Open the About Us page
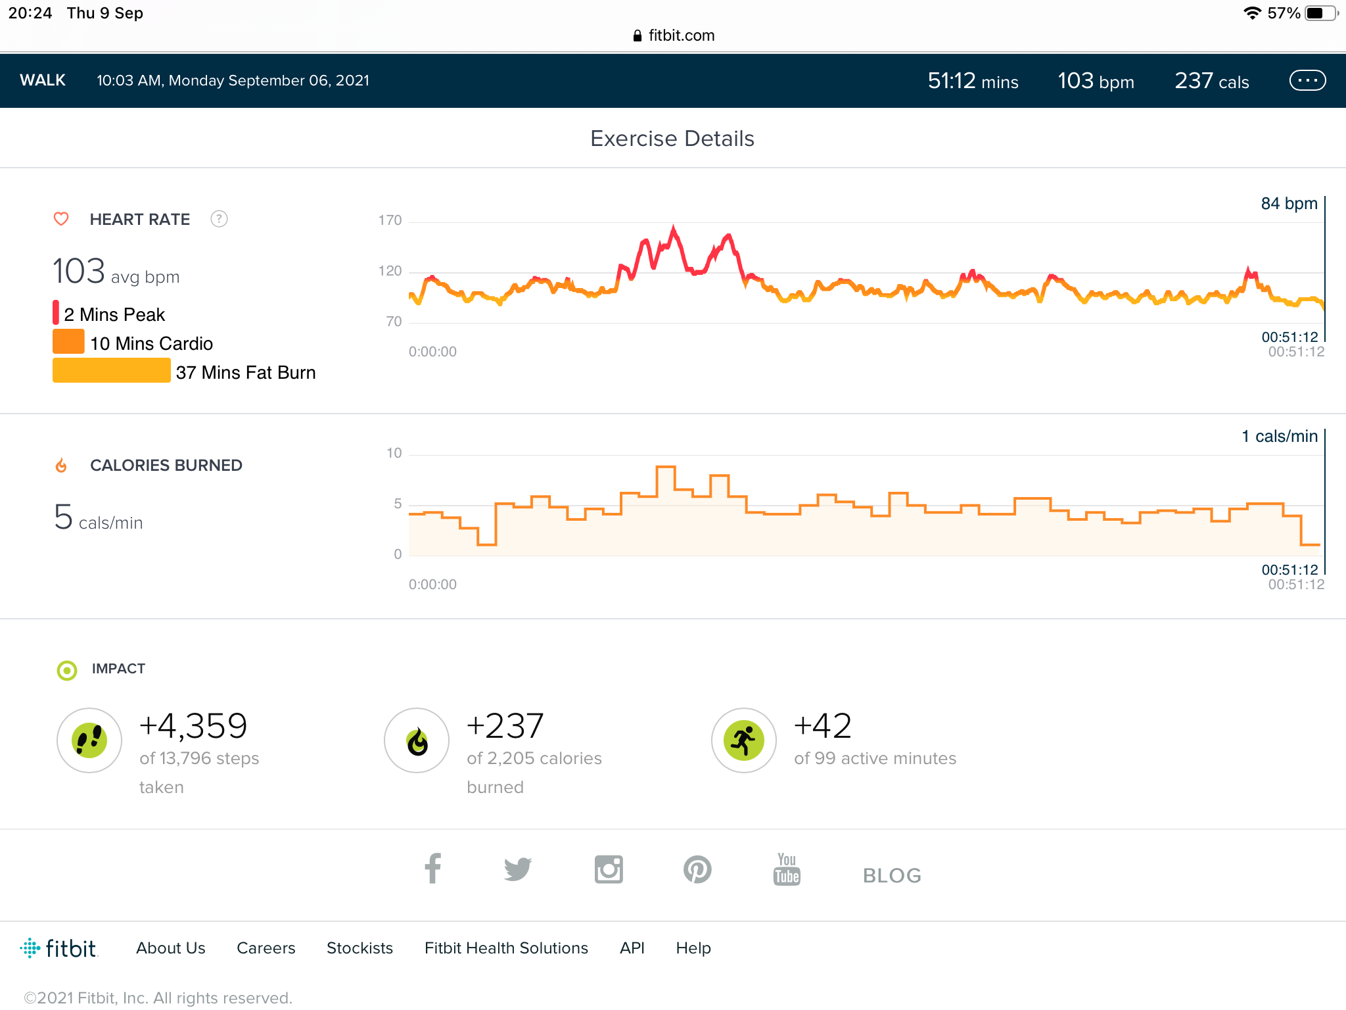The image size is (1346, 1010). [170, 948]
